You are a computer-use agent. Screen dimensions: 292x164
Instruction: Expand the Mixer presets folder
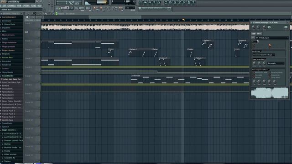(x=8, y=35)
